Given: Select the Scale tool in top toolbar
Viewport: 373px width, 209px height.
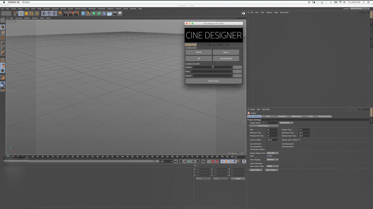Looking at the screenshot, I should point(26,13).
